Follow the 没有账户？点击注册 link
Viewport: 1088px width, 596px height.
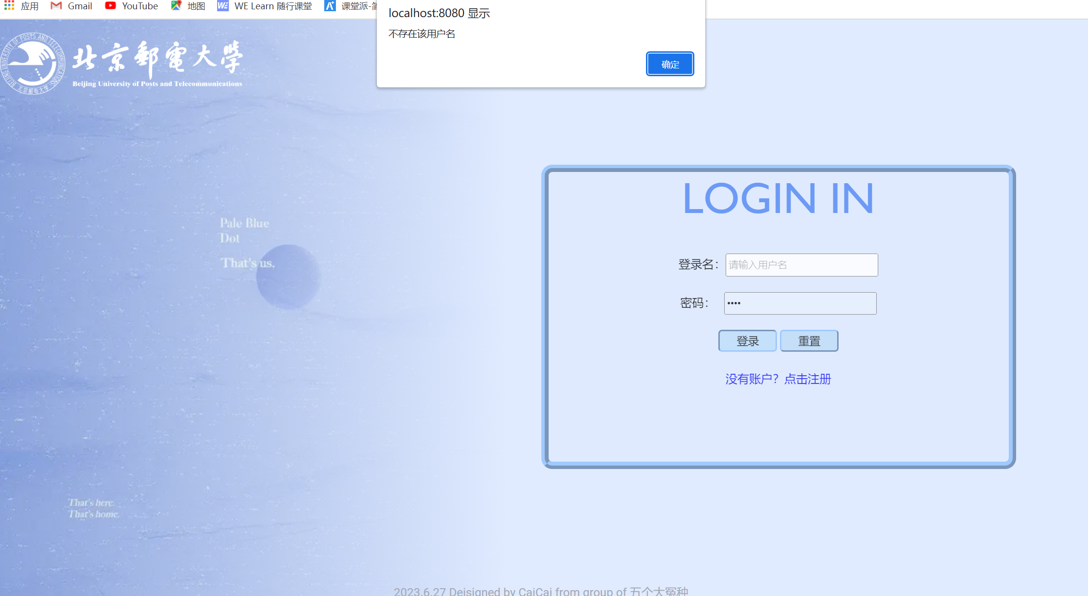pos(778,379)
